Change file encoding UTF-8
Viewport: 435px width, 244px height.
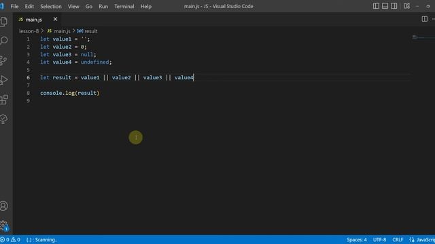(379, 239)
